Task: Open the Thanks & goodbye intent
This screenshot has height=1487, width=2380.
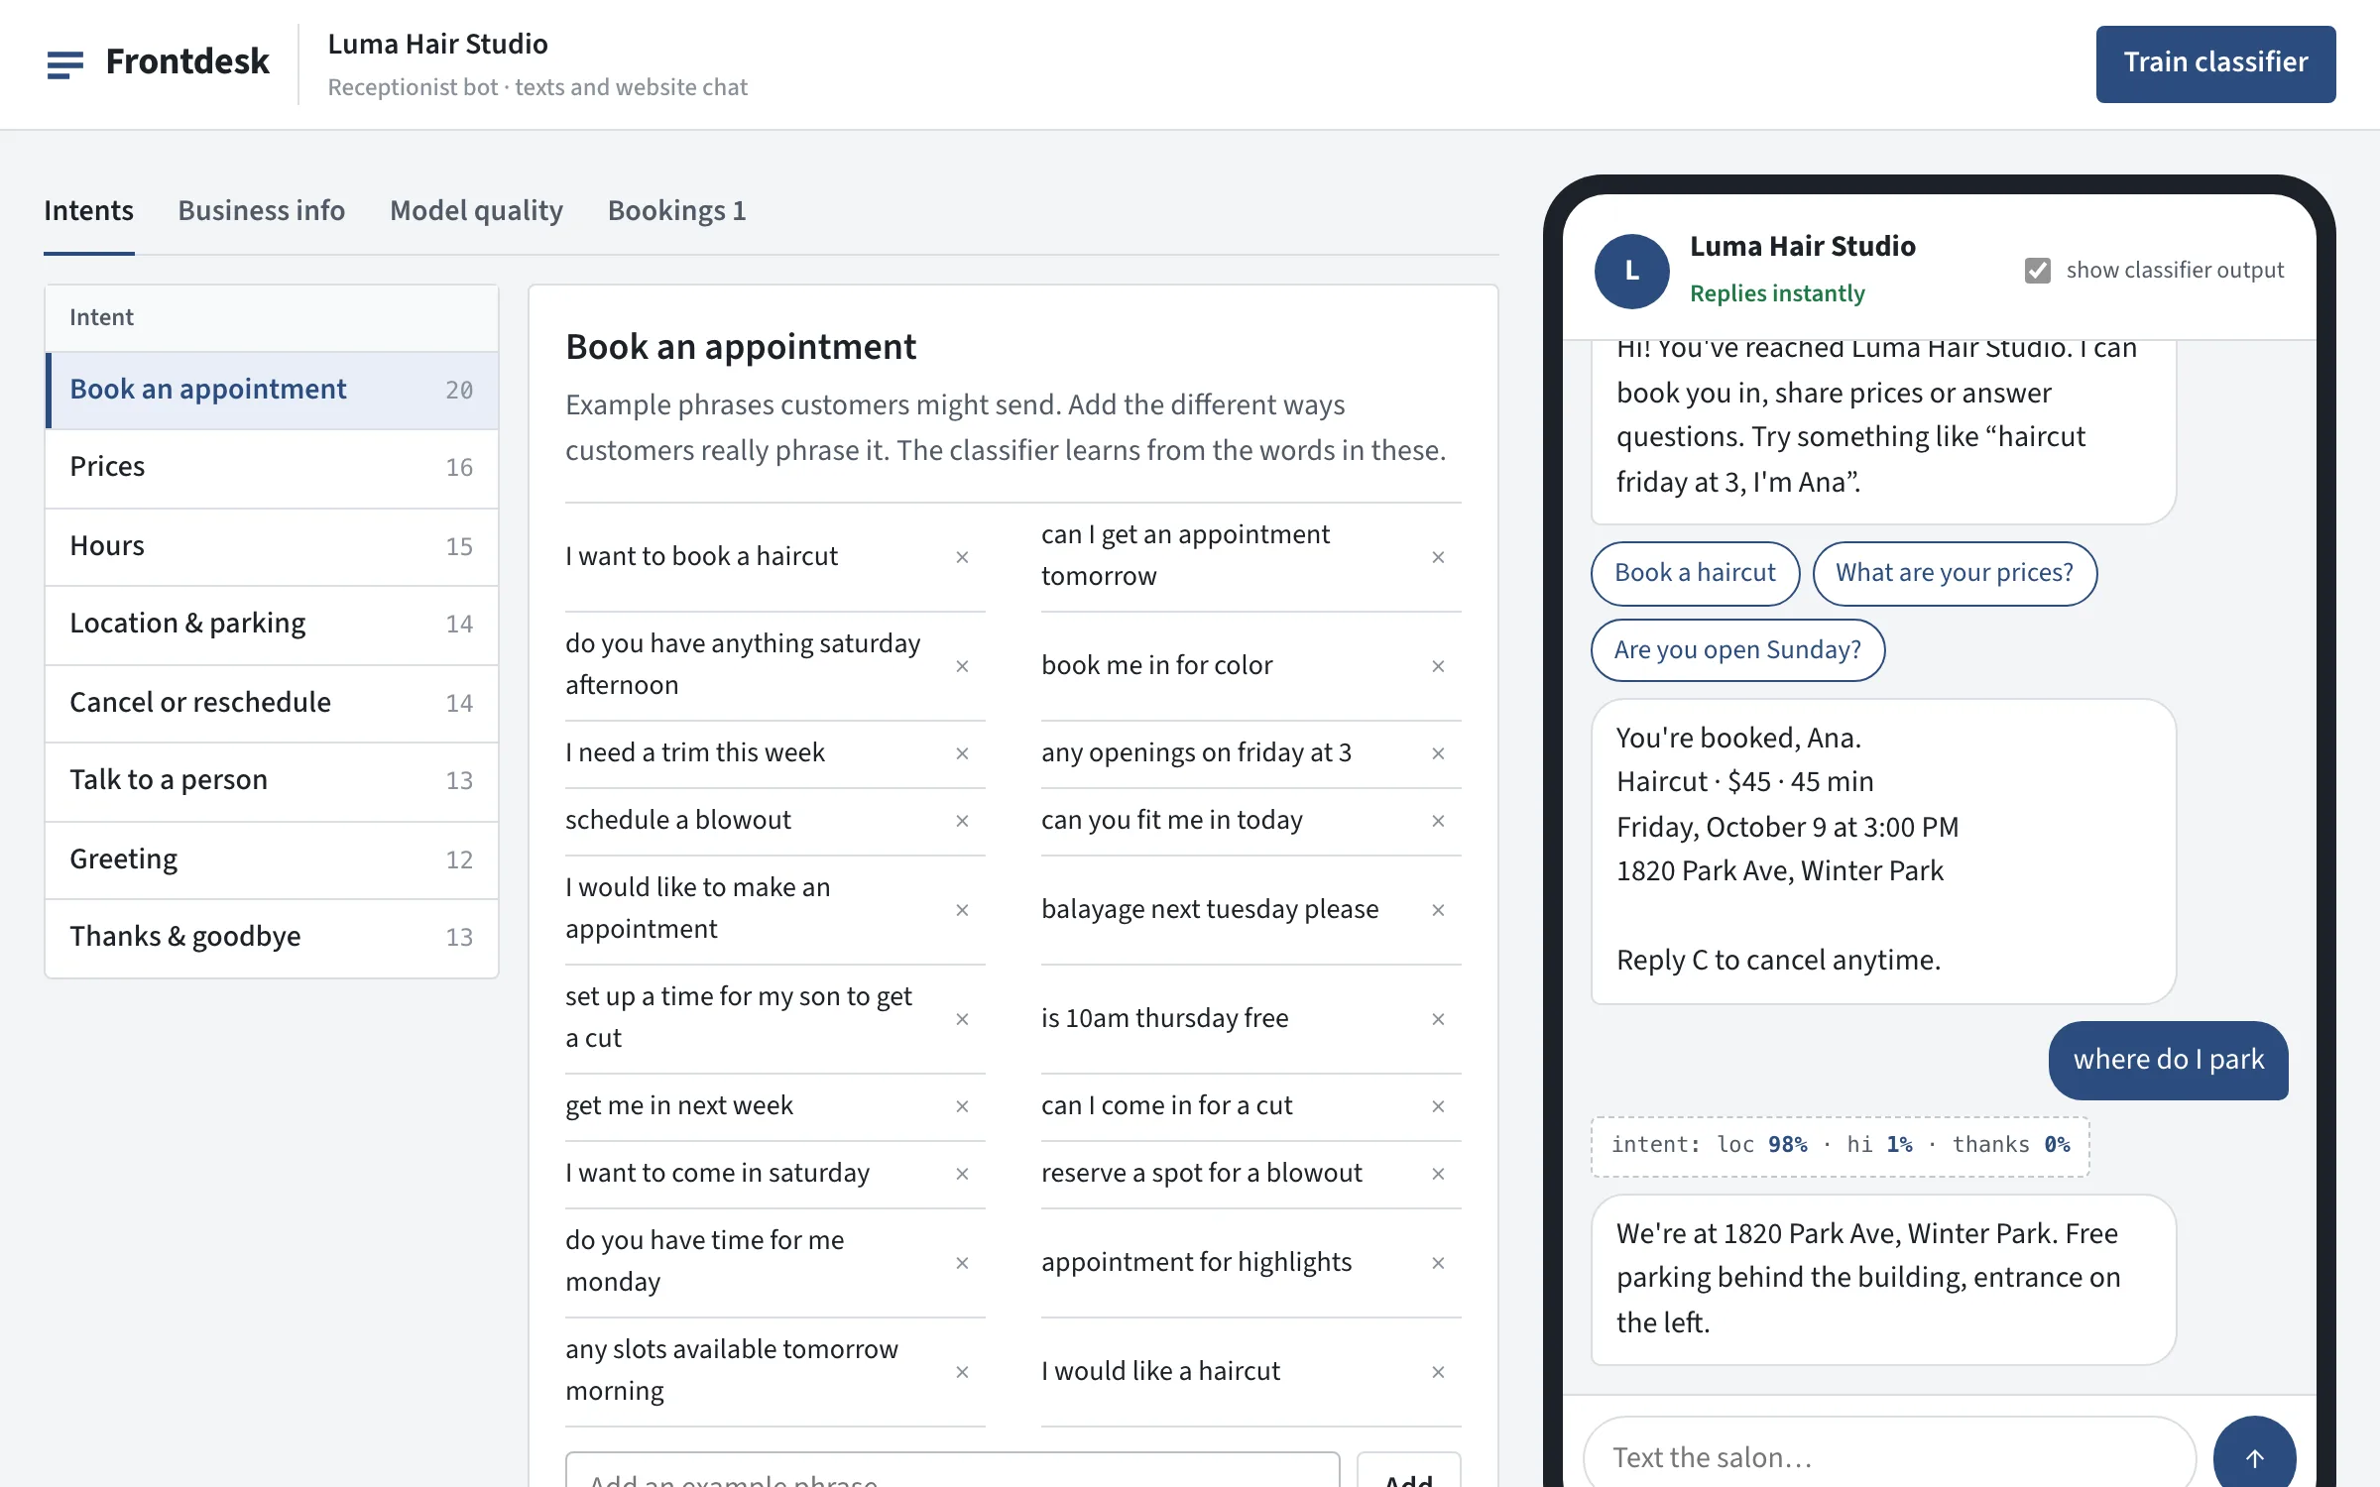Action: (x=272, y=938)
